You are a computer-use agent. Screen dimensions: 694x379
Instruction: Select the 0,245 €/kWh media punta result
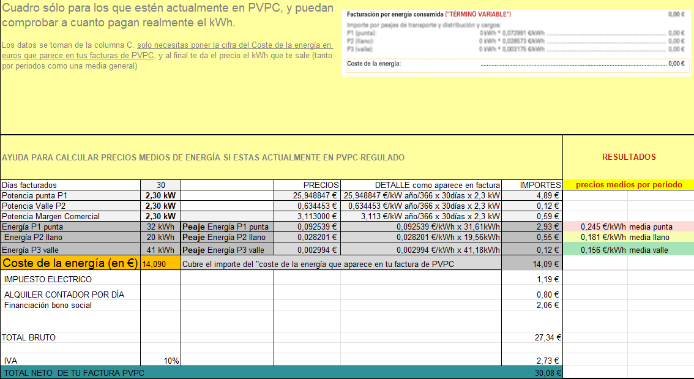pos(629,227)
